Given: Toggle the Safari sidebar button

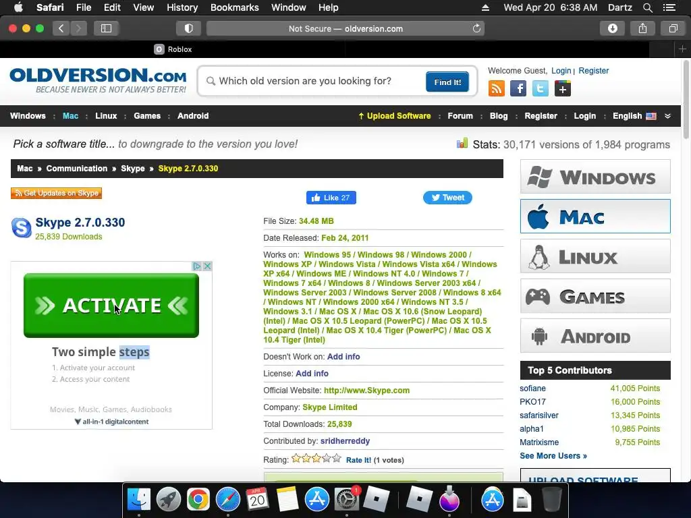Looking at the screenshot, I should tap(106, 28).
